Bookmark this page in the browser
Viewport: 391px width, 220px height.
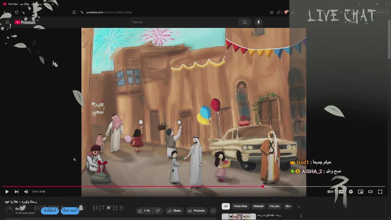click(x=74, y=12)
